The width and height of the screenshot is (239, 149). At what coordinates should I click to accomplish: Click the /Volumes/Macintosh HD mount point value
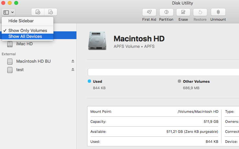(198, 112)
